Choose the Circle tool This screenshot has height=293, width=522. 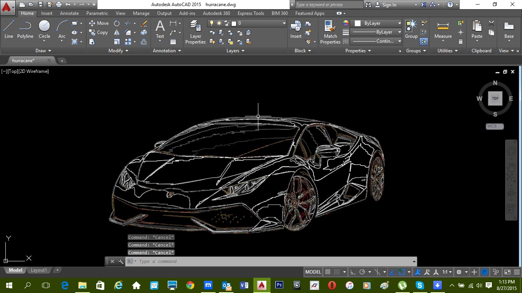point(44,30)
